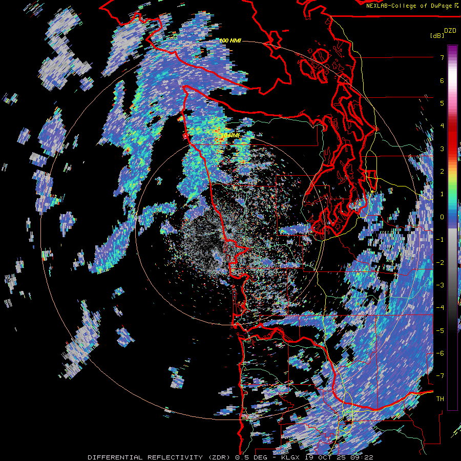Click the 5 value on color scale

click(x=442, y=103)
